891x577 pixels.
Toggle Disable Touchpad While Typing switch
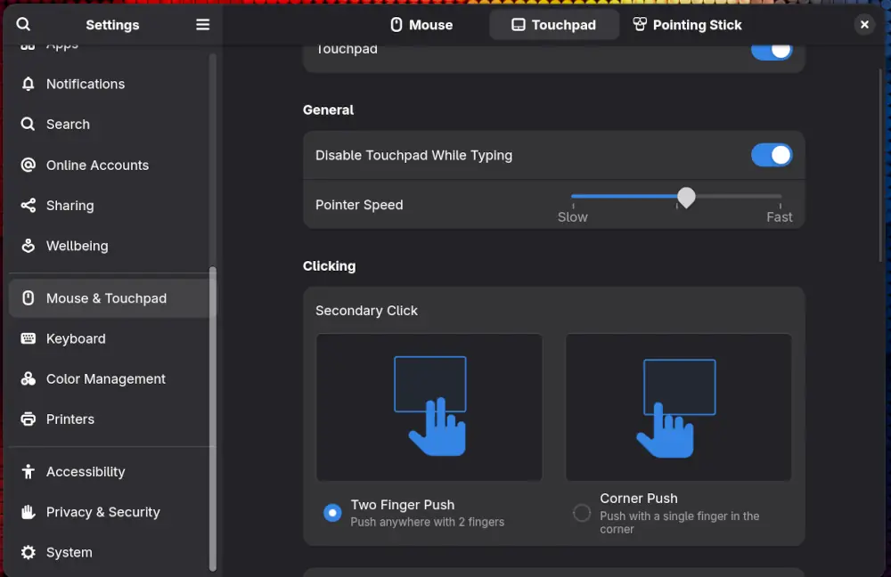click(x=772, y=155)
